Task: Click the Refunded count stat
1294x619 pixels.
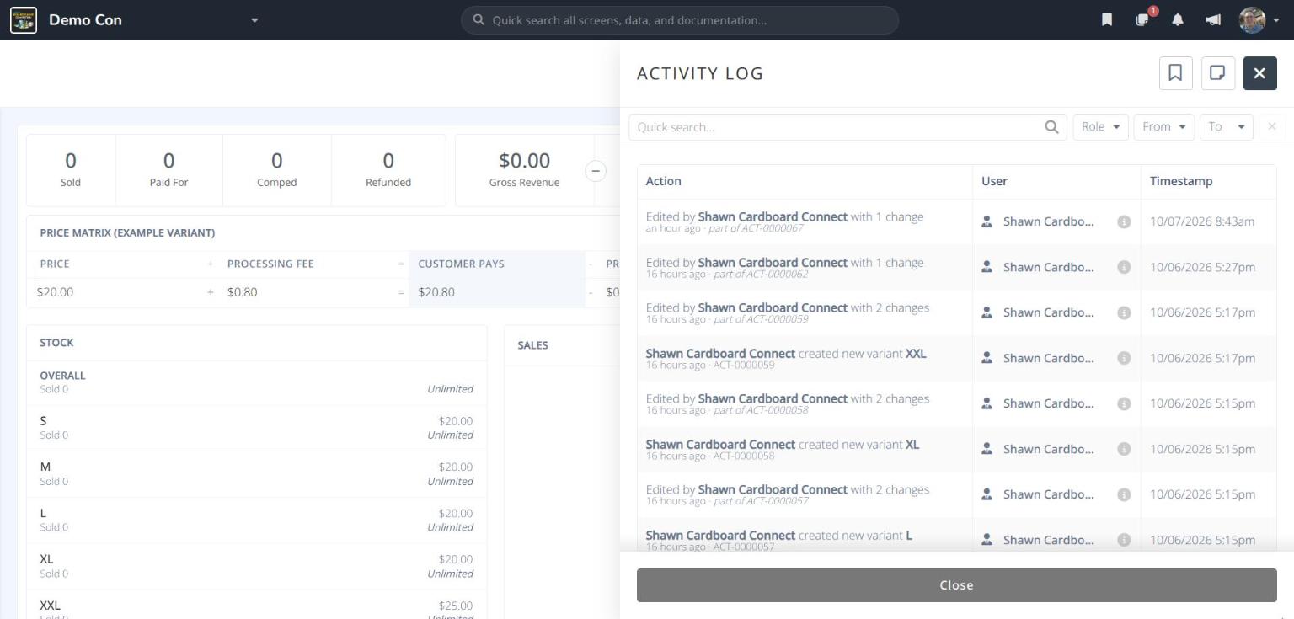Action: tap(388, 169)
